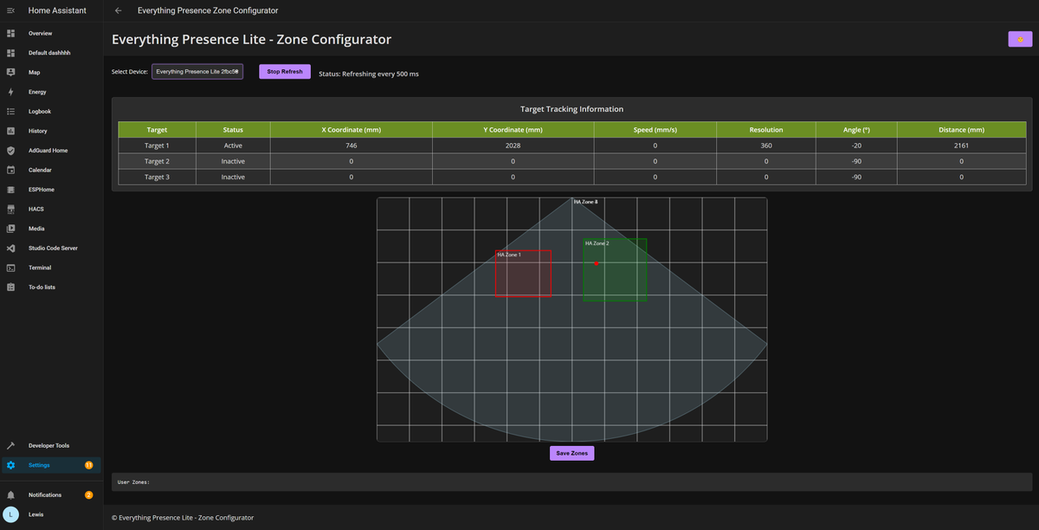This screenshot has width=1039, height=530.
Task: Click the Stop Refresh button
Action: point(285,72)
